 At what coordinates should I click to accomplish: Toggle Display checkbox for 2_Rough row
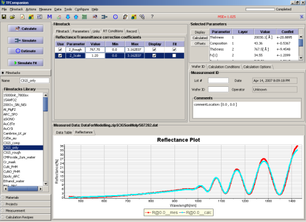click(154, 50)
